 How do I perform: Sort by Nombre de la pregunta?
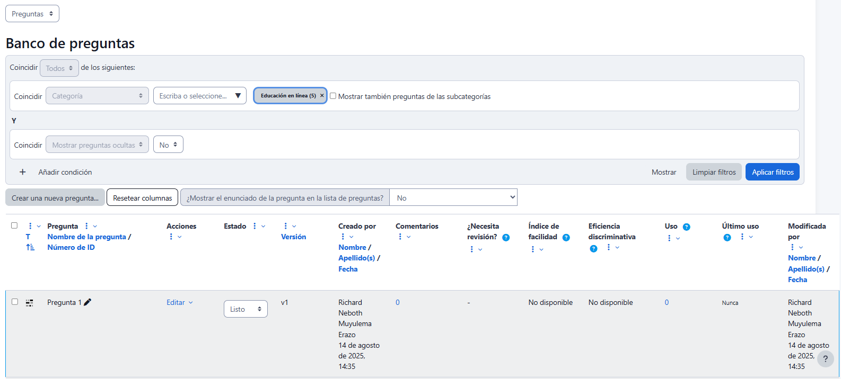point(86,237)
